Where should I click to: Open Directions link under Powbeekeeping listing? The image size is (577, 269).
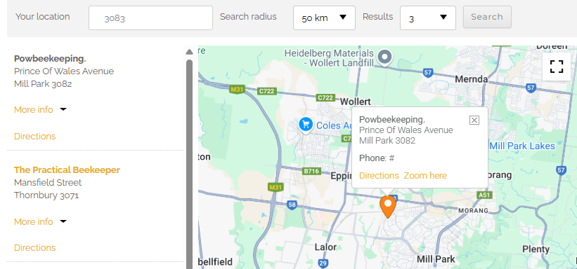coord(34,136)
